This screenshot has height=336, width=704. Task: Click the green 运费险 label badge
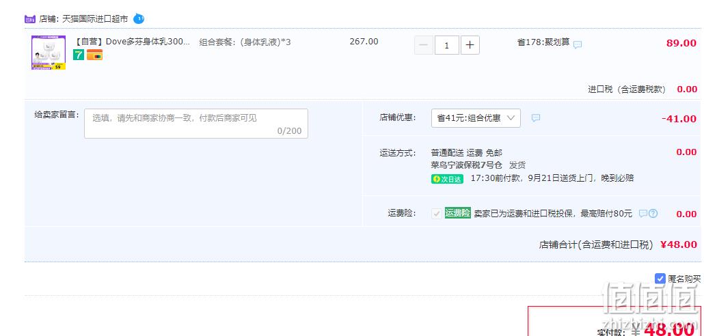pos(457,213)
